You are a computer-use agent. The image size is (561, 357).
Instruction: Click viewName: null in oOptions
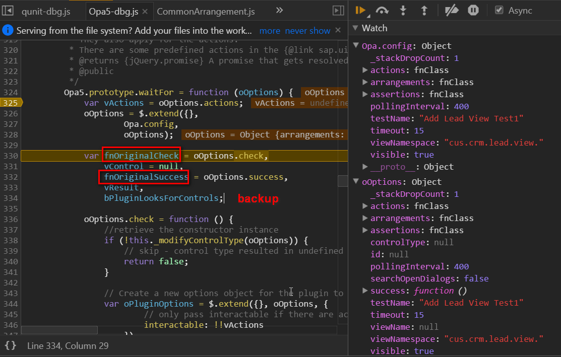pos(404,327)
